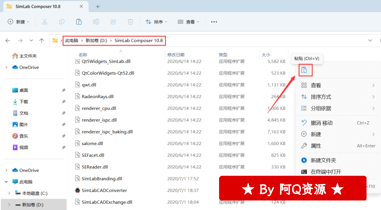Choose 在终端中打开 in context menu

pos(338,172)
